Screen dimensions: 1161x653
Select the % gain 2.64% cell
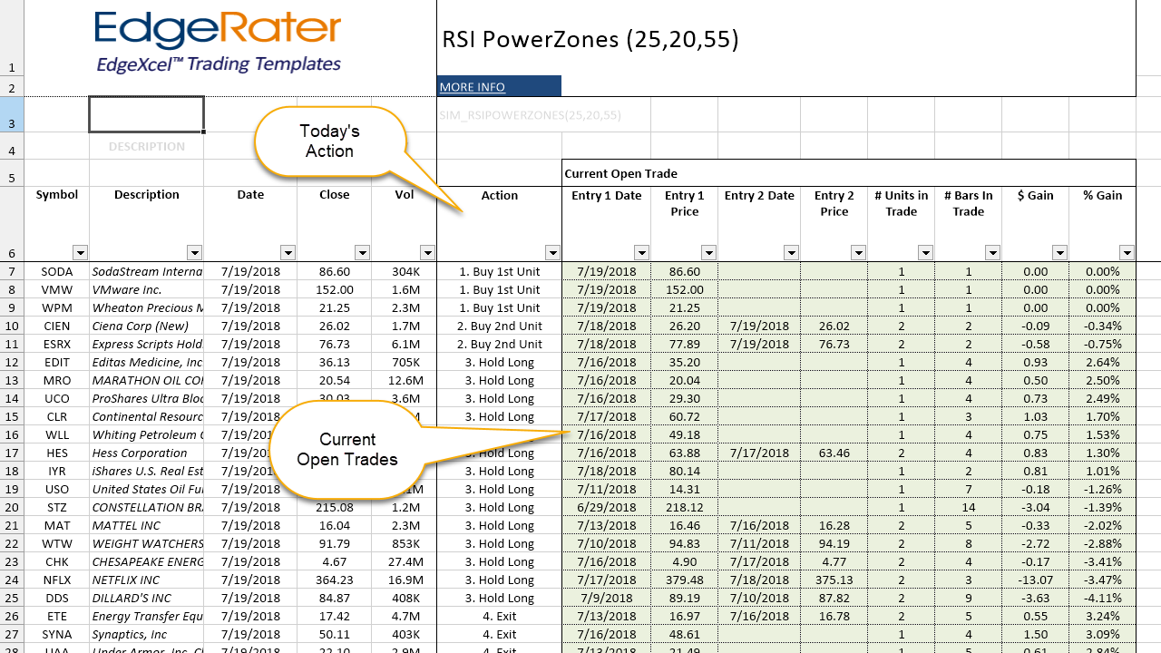pos(1103,362)
